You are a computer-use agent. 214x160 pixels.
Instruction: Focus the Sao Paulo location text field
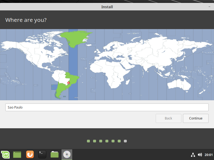(x=107, y=107)
